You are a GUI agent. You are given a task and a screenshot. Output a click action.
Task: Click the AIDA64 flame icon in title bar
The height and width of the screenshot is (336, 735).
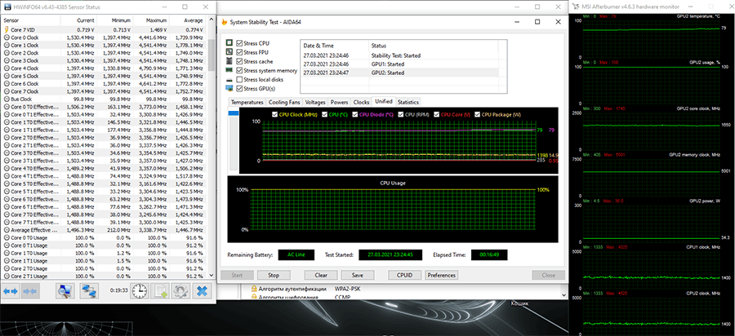pyautogui.click(x=225, y=22)
